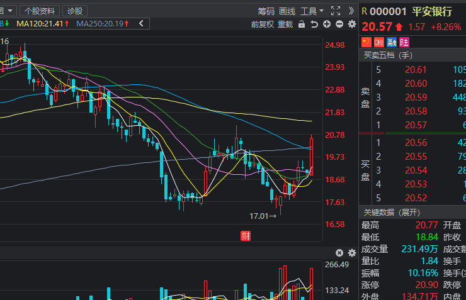Click the 筹码 chip distribution button
The image size is (466, 300).
pos(266,11)
